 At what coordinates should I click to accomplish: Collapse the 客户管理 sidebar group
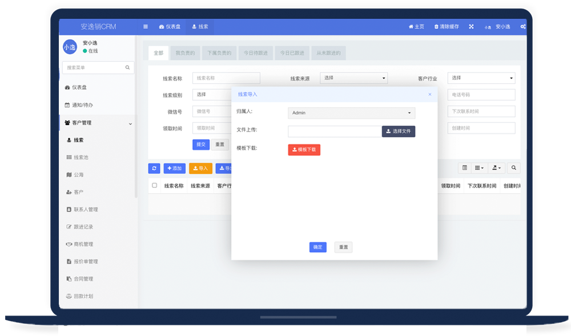(x=98, y=123)
